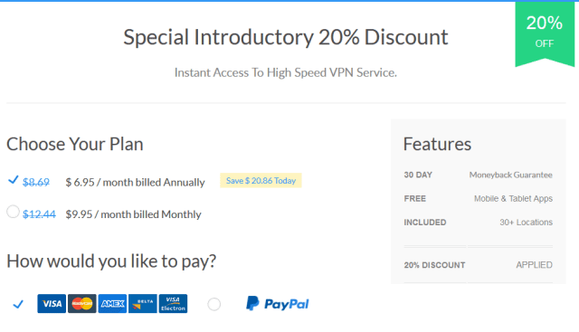The width and height of the screenshot is (579, 332).
Task: Select the credit card payment checkmark
Action: point(18,304)
